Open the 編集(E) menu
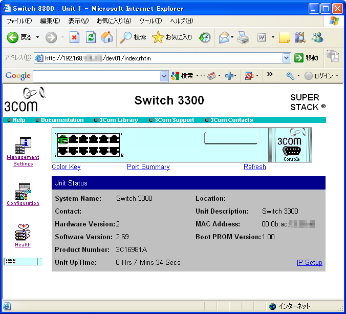Screen dimensions: 346x314 (50, 21)
